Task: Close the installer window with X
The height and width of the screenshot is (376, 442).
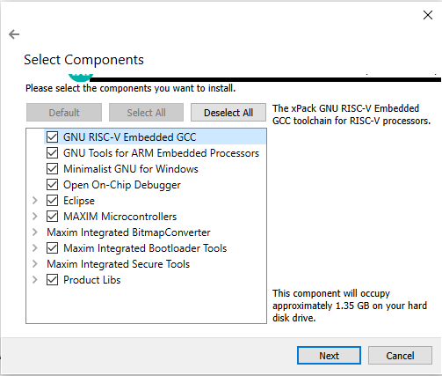Action: click(428, 15)
